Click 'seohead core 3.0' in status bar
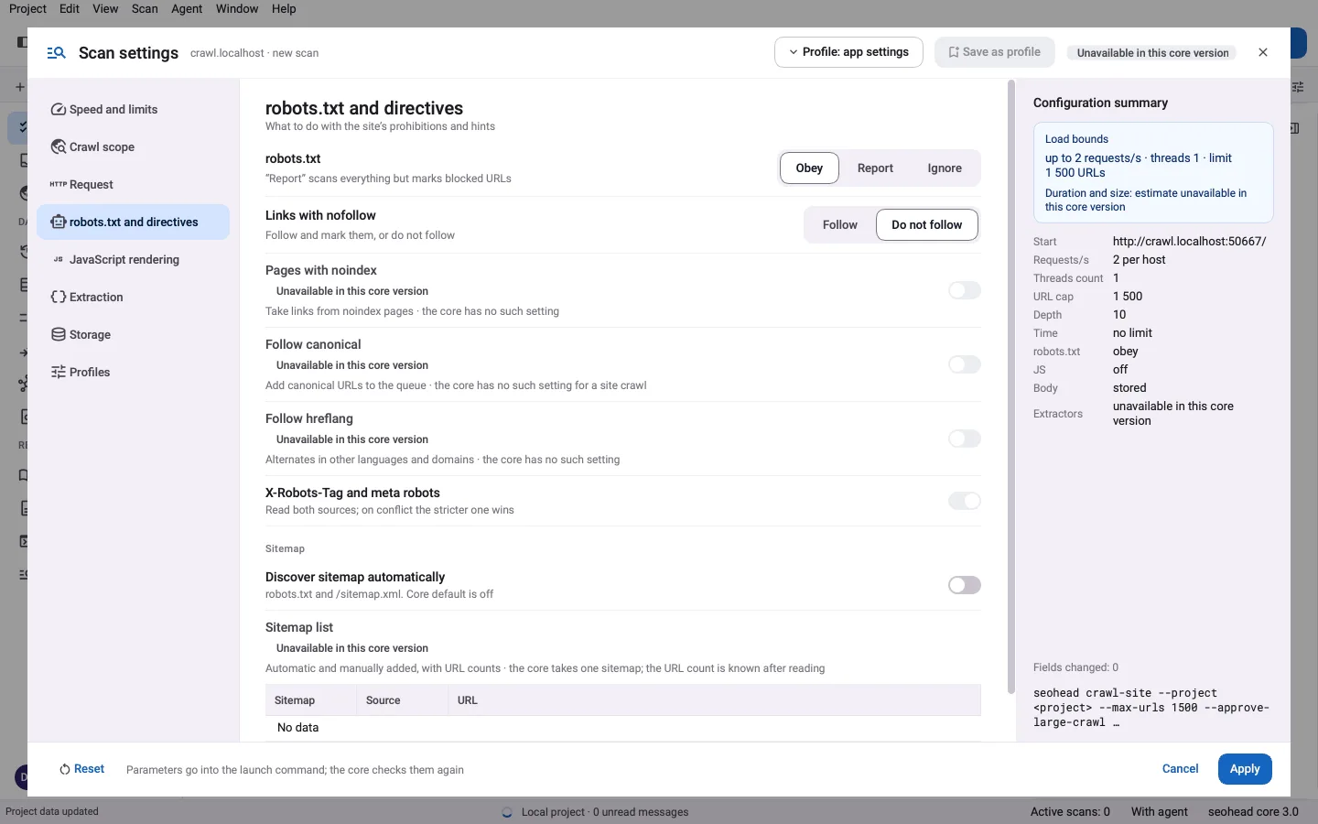Image resolution: width=1318 pixels, height=824 pixels. tap(1253, 811)
